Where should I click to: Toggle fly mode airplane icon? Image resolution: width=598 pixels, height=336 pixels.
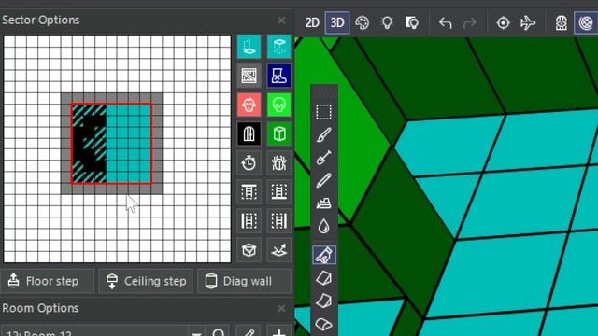coord(528,23)
